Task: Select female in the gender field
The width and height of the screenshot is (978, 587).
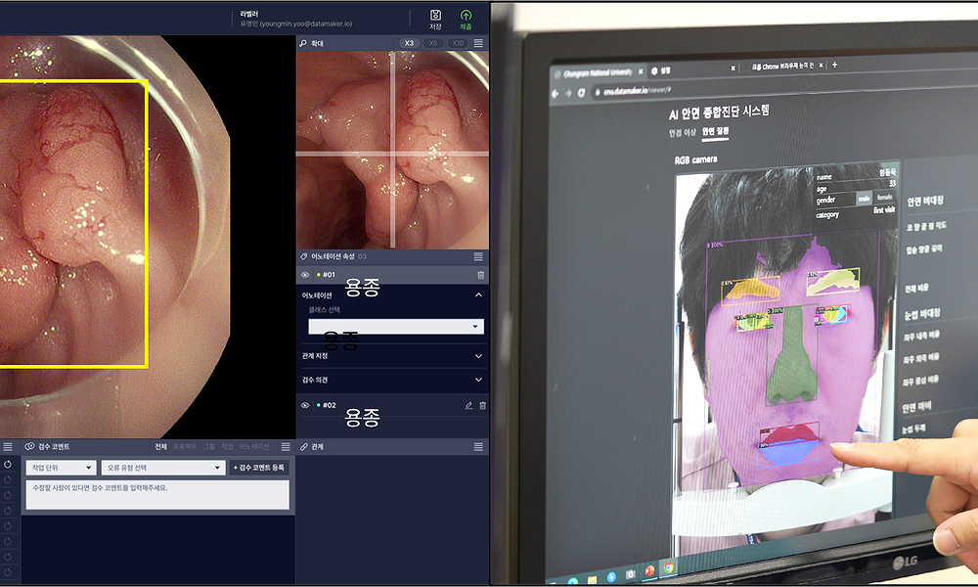Action: 884,197
